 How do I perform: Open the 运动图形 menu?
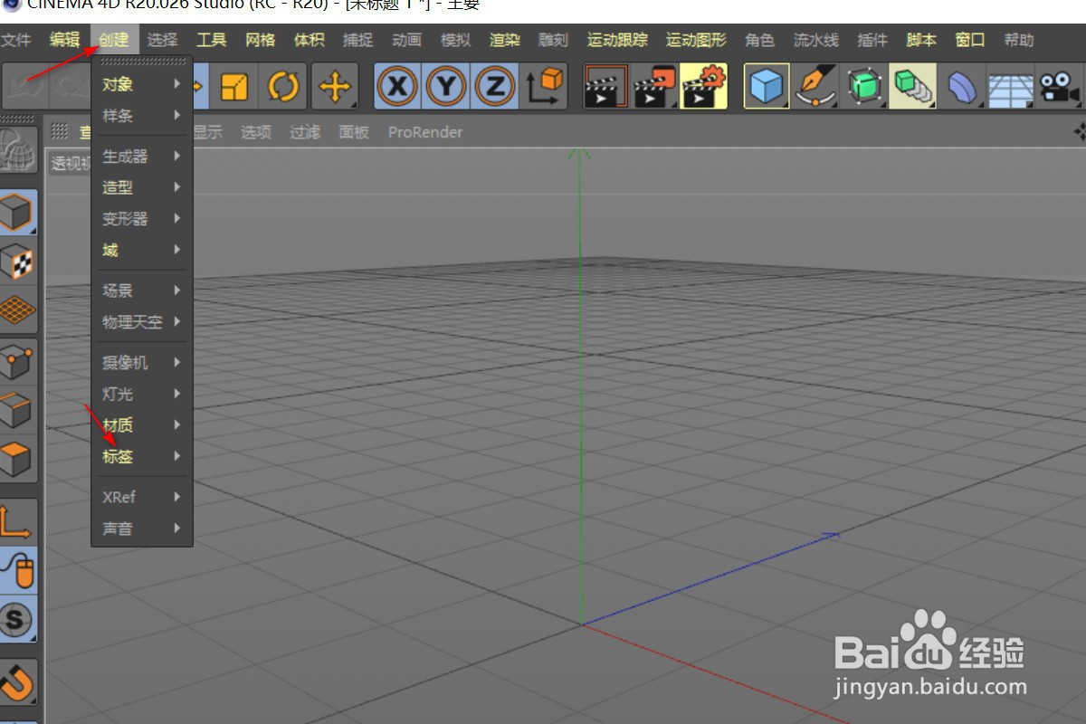[x=696, y=40]
